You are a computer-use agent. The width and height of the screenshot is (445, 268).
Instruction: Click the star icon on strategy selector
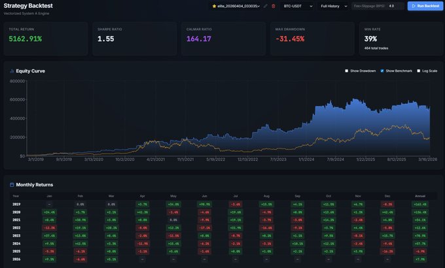(x=214, y=6)
